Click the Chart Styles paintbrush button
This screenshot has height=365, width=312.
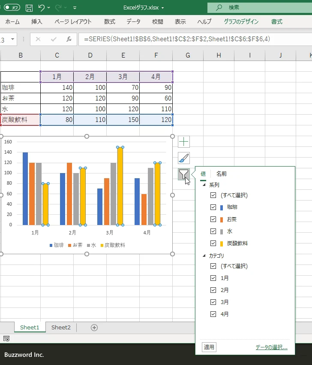coord(184,158)
